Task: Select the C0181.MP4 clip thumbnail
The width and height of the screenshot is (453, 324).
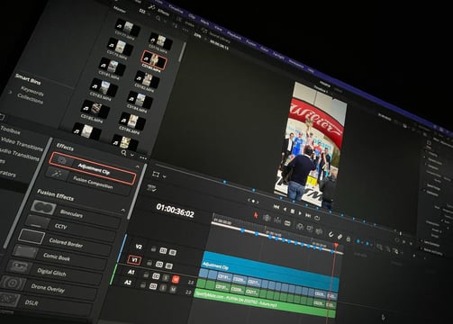Action: (x=112, y=67)
